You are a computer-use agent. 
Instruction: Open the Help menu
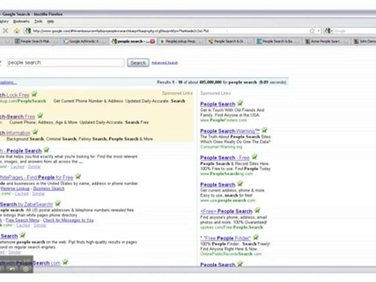pos(51,21)
